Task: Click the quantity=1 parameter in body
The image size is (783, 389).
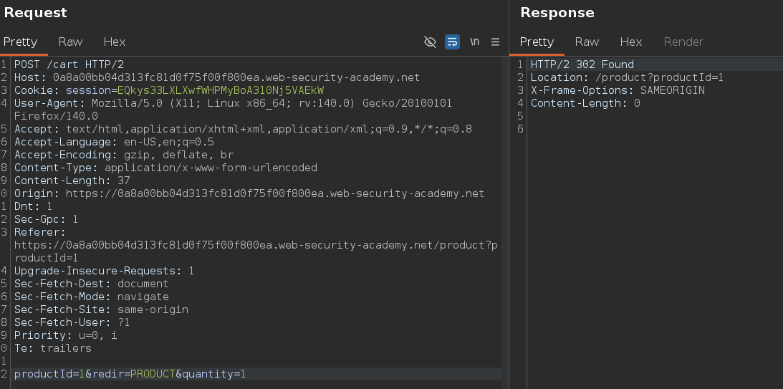Action: [x=213, y=374]
